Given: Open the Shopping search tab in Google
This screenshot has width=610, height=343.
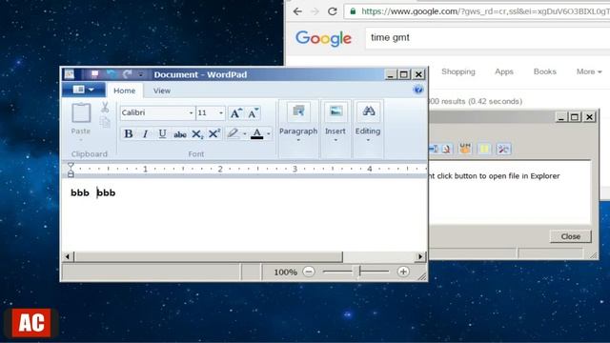Looking at the screenshot, I should (x=458, y=71).
